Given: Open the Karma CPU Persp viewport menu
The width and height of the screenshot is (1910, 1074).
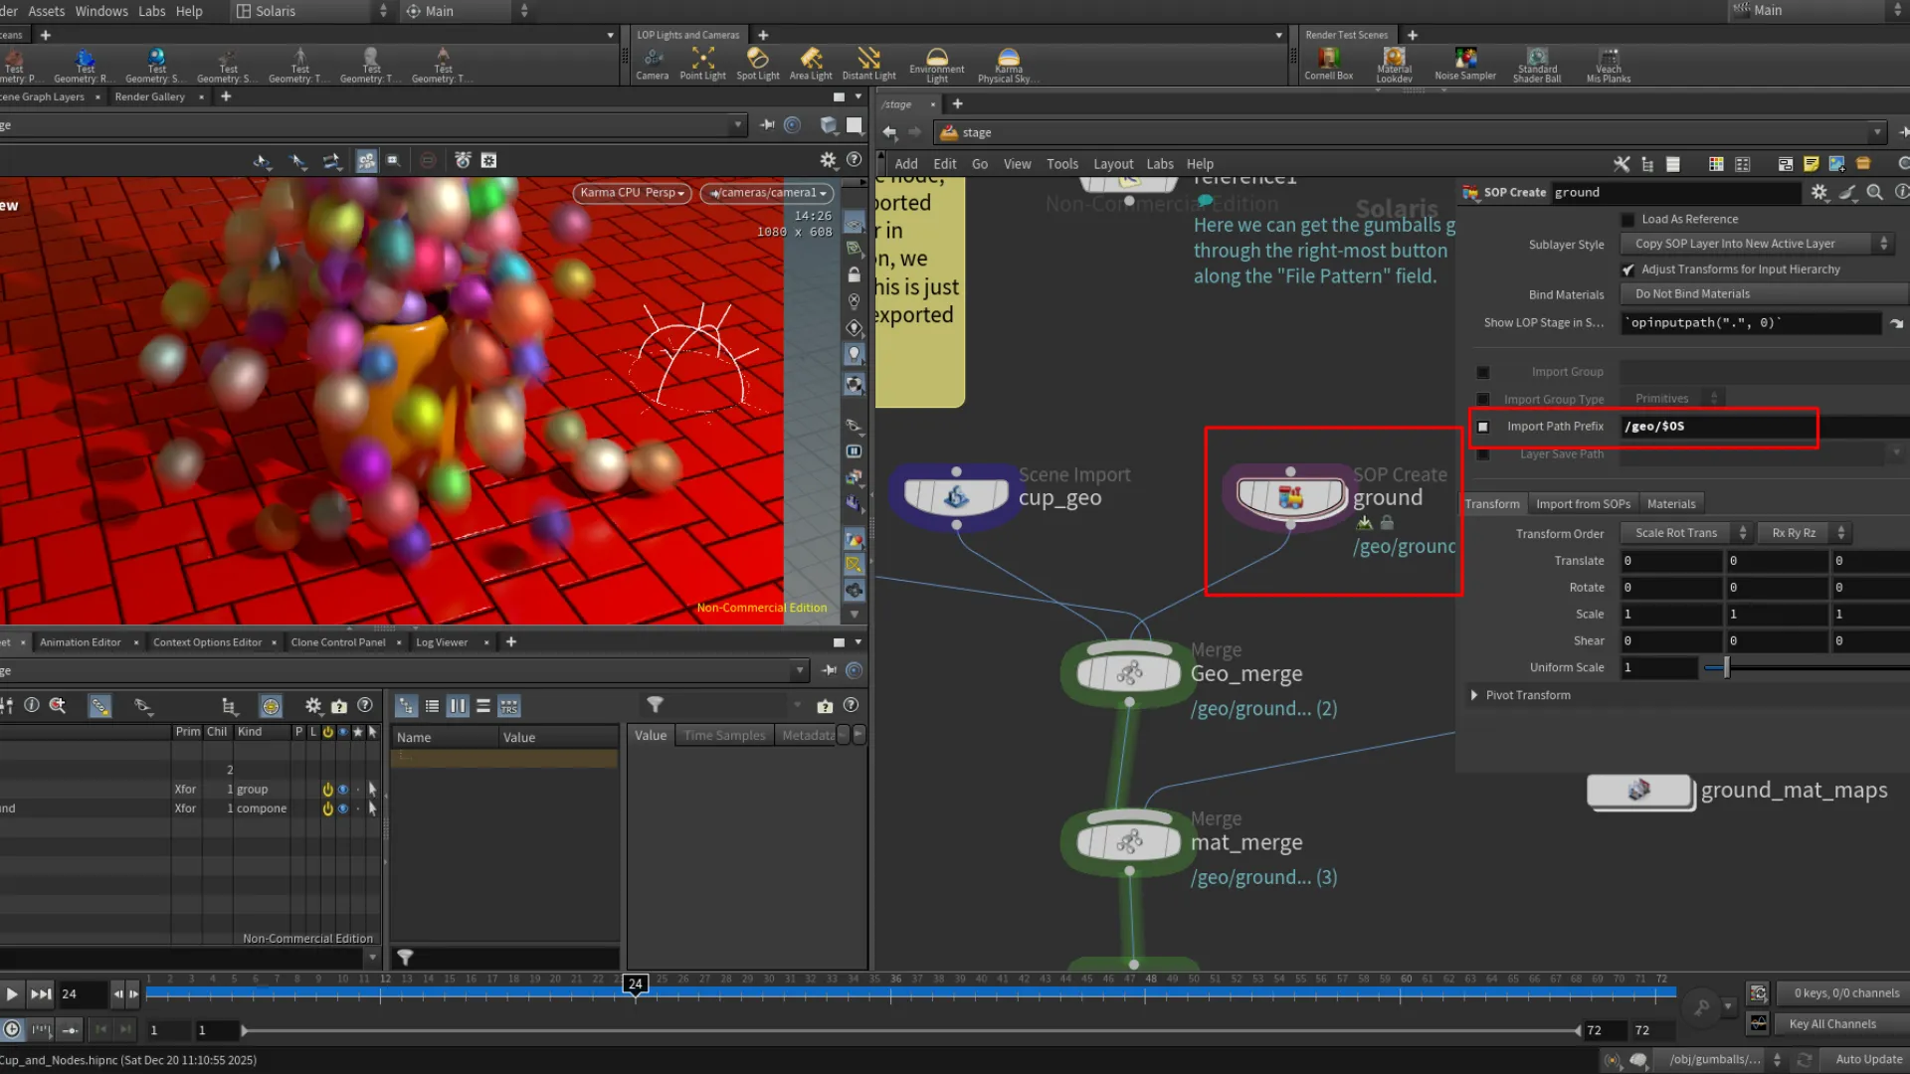Looking at the screenshot, I should pyautogui.click(x=633, y=193).
